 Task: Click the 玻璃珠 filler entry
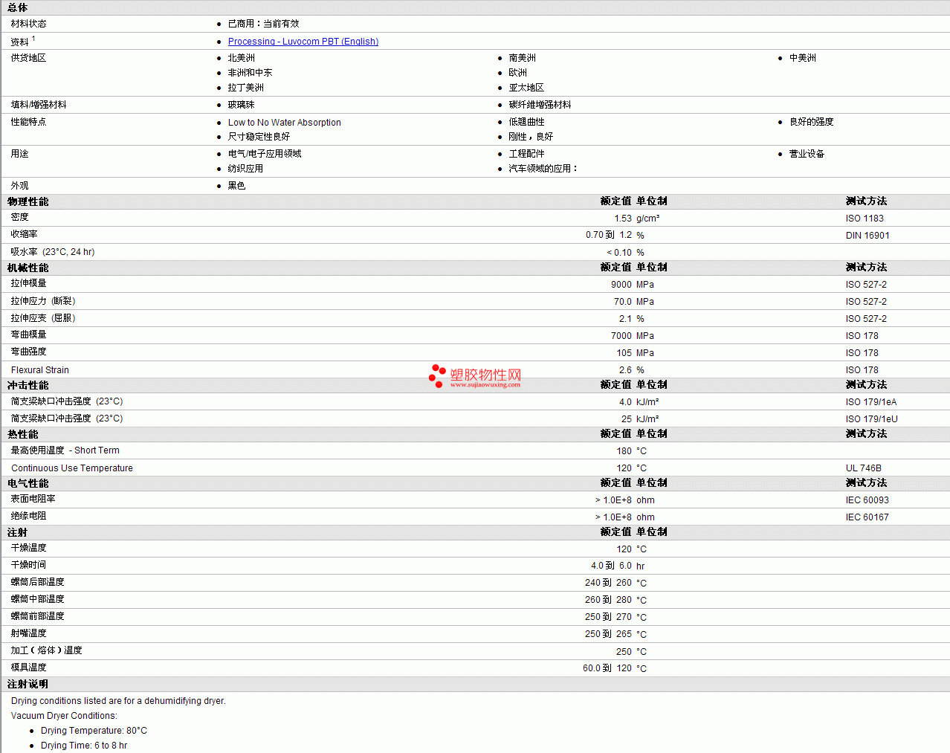pos(242,105)
